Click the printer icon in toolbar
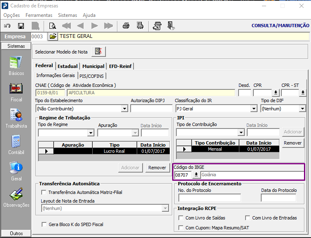 point(126,26)
